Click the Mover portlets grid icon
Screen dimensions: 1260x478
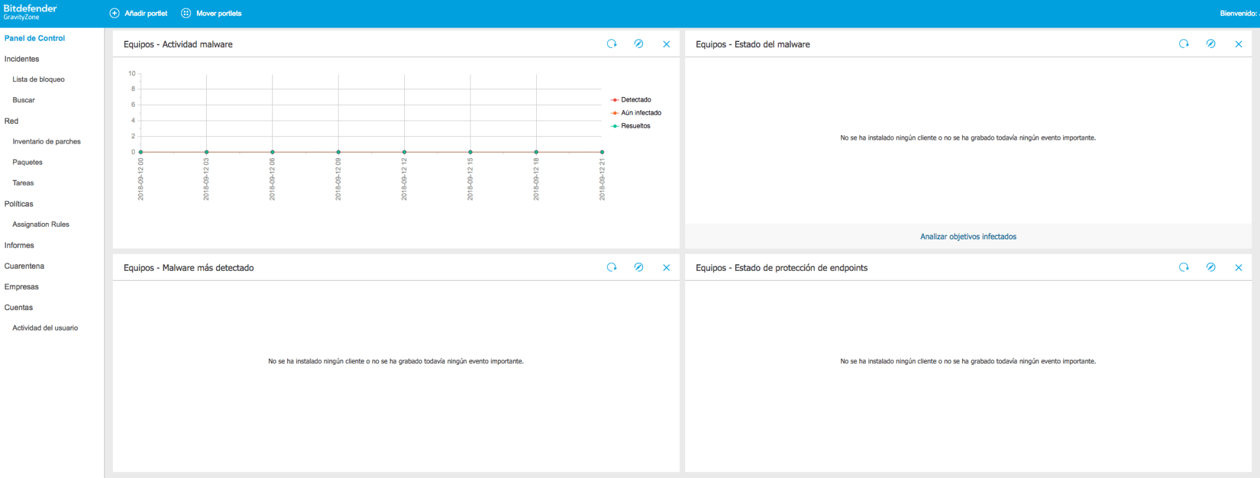click(186, 13)
